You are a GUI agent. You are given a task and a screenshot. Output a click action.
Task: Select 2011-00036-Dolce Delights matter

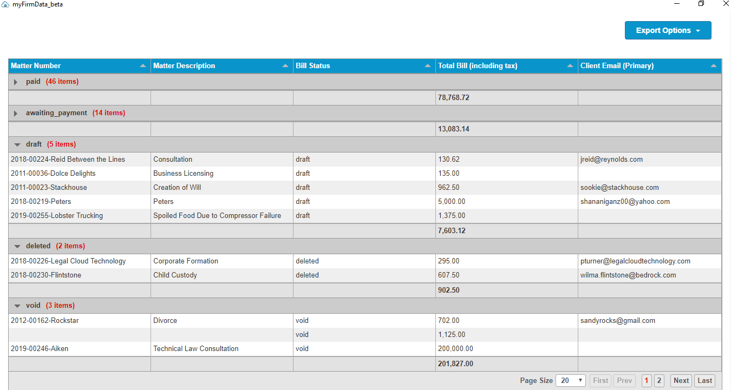pos(53,174)
